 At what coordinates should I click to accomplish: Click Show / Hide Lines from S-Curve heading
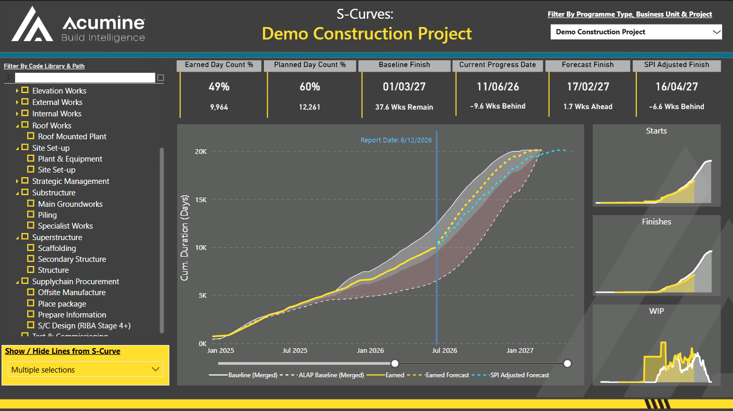tap(62, 351)
